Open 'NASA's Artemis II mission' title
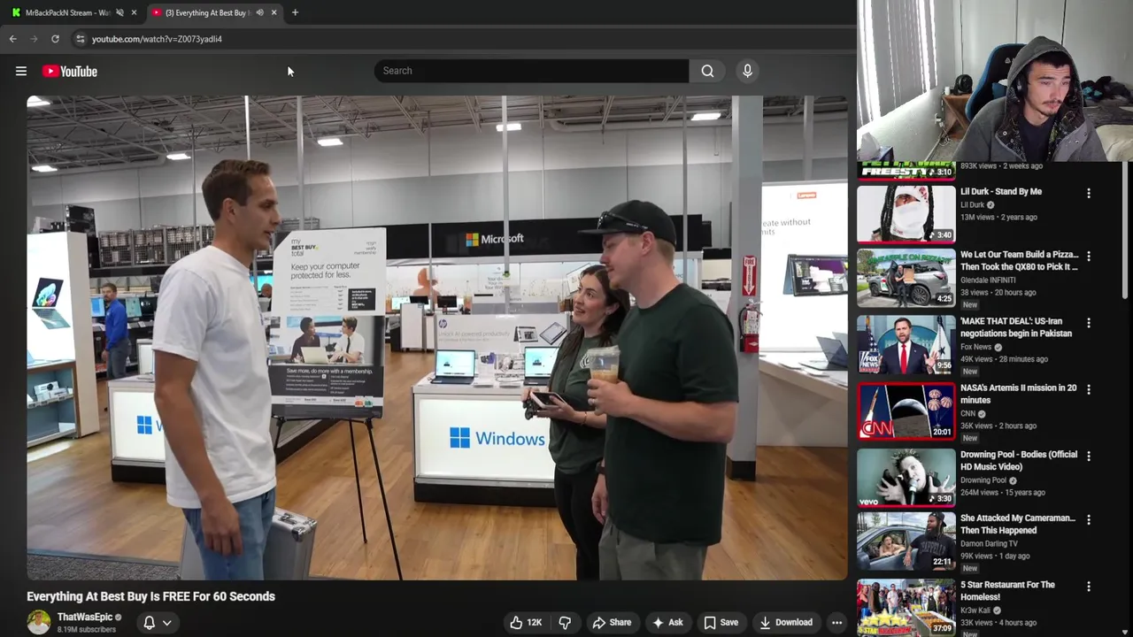The height and width of the screenshot is (637, 1133). 1019,394
